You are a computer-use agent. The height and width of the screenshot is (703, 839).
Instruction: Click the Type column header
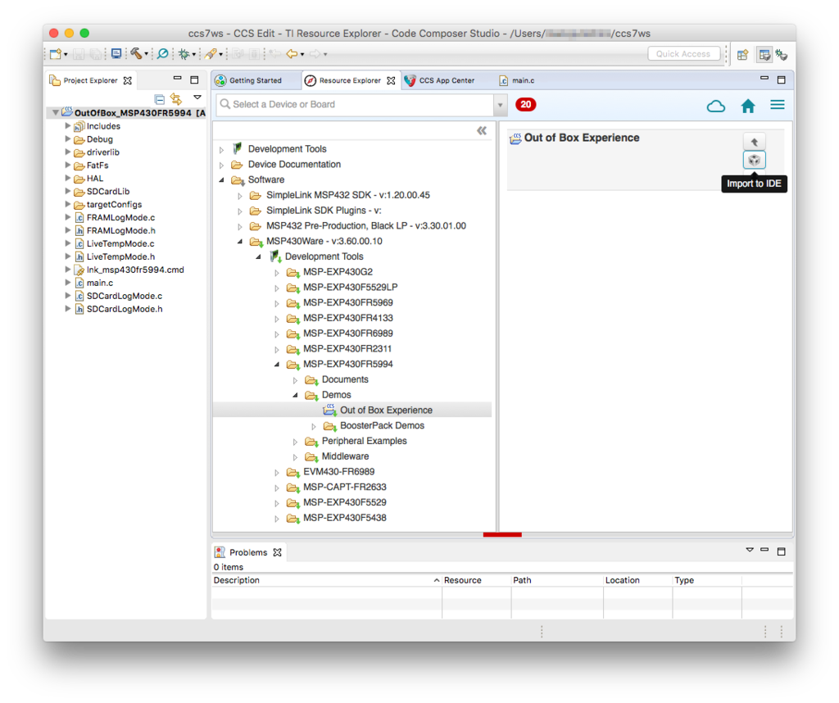coord(707,580)
